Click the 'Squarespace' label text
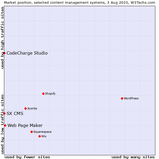Screen dimensions: 159x159 42,132
